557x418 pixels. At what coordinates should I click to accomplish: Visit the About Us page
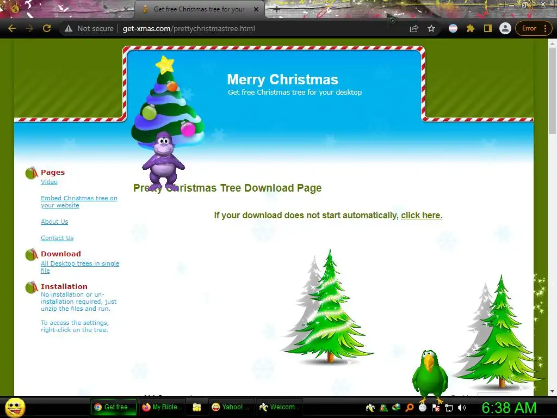pos(54,222)
